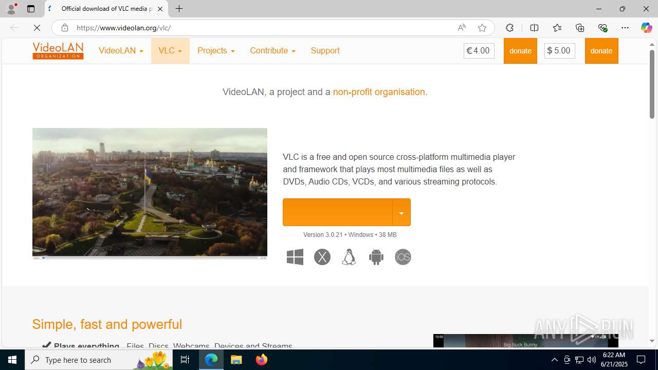Viewport: 658px width, 370px height.
Task: Open tab actions menu
Action: tap(31, 9)
